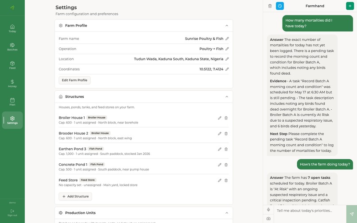The image size is (357, 223).
Task: Edit Brooder House 2 structure
Action: click(220, 134)
